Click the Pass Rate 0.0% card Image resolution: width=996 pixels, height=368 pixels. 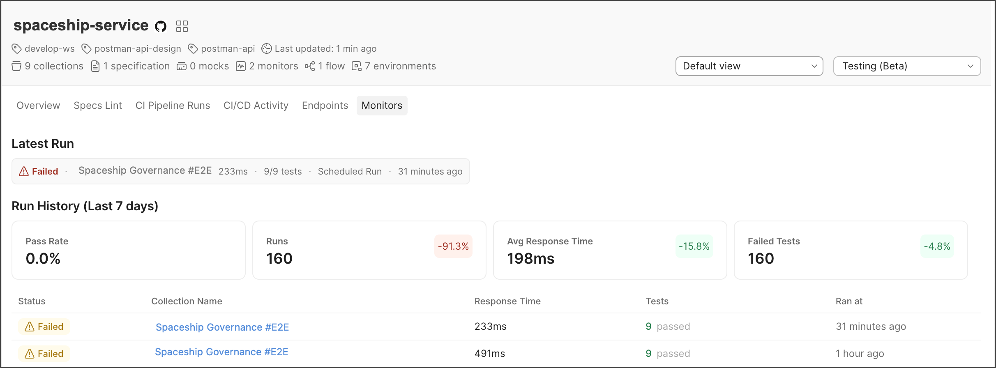[129, 250]
